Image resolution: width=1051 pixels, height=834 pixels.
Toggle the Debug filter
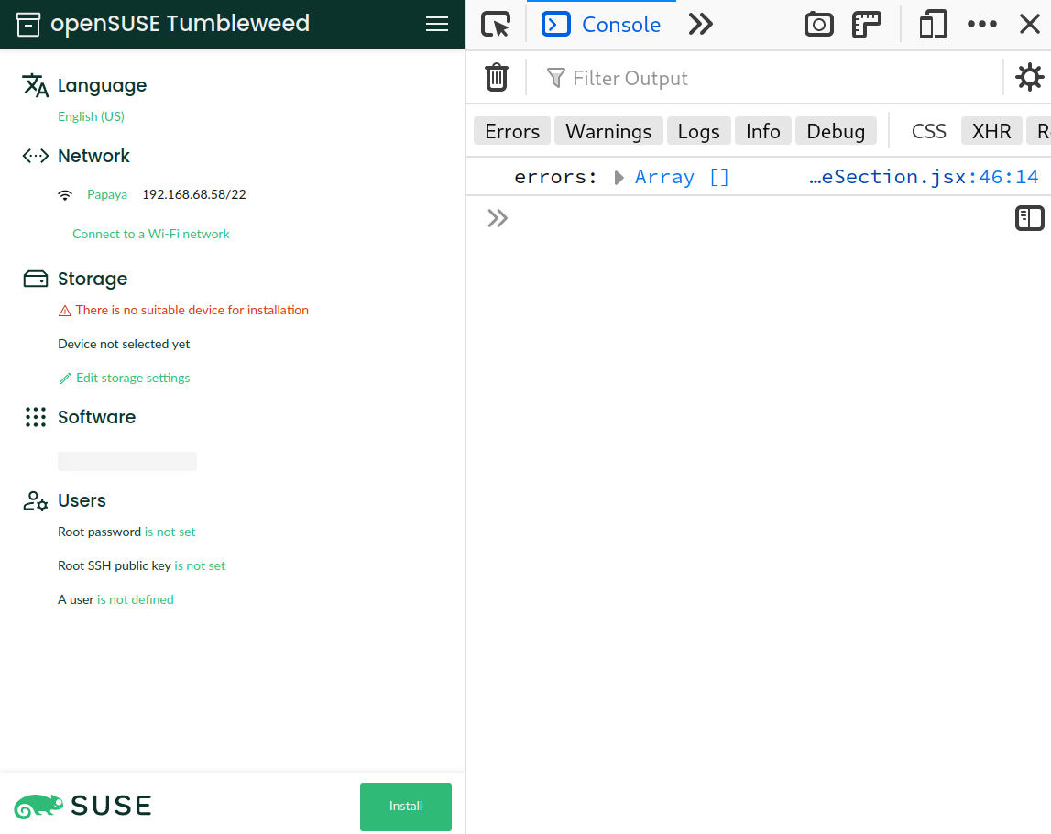click(836, 131)
